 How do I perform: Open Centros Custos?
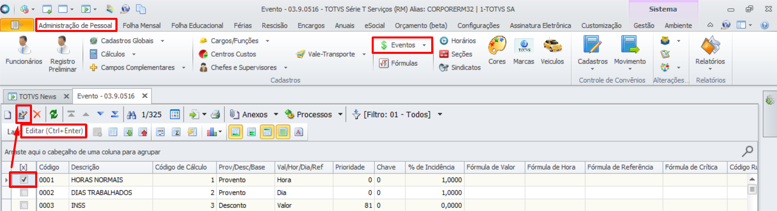[x=228, y=54]
